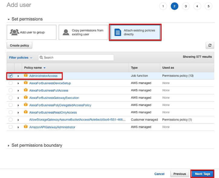Screen dimensions: 219x178
Task: Go to wizard step 1
Action: point(163,6)
